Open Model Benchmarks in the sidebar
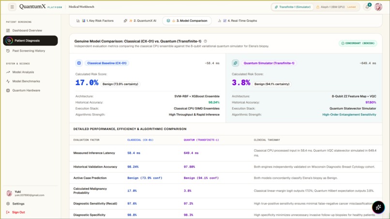The width and height of the screenshot is (390, 219). click(x=30, y=81)
